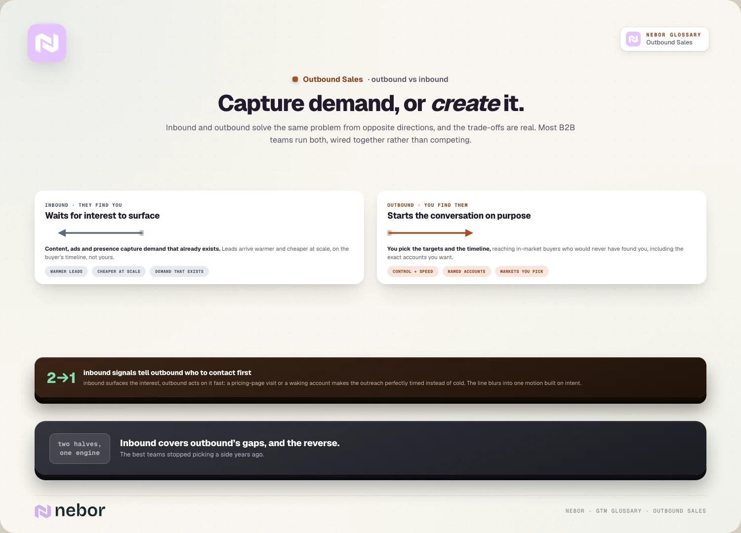Click the green 2→1 symbol
The image size is (741, 533).
pos(61,378)
